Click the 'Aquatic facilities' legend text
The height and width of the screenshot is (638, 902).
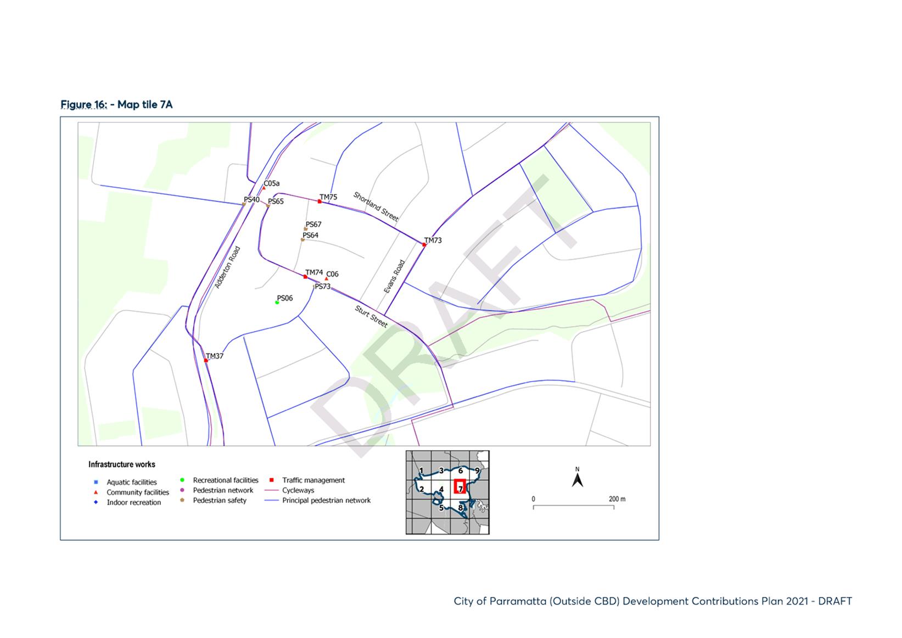click(x=132, y=482)
